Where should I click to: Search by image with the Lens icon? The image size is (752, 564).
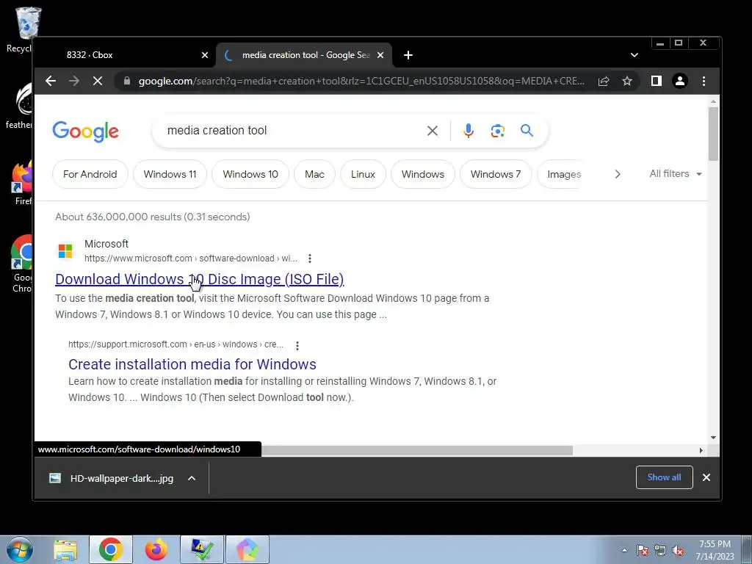pyautogui.click(x=497, y=131)
